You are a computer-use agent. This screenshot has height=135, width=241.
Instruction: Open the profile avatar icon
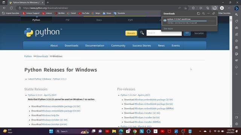pos(222,8)
